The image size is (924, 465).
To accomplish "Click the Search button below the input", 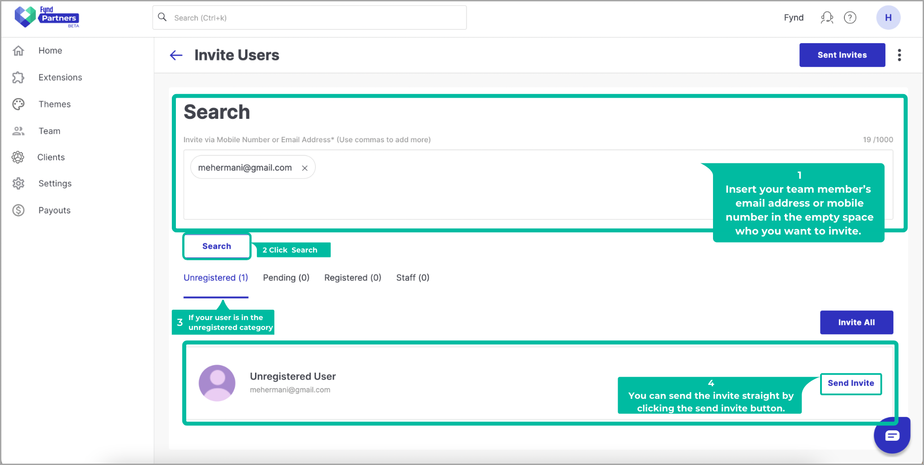I will point(217,246).
